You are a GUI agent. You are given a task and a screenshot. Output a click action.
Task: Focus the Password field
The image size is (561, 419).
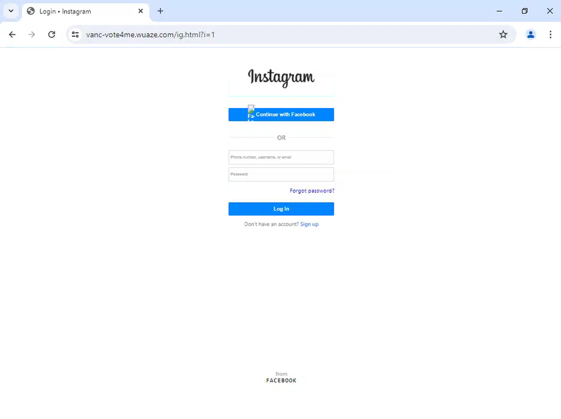pyautogui.click(x=281, y=174)
